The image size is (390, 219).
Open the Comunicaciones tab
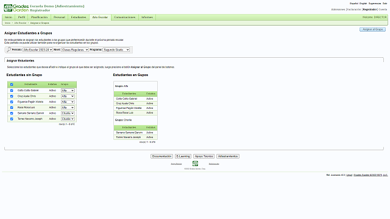pyautogui.click(x=124, y=18)
